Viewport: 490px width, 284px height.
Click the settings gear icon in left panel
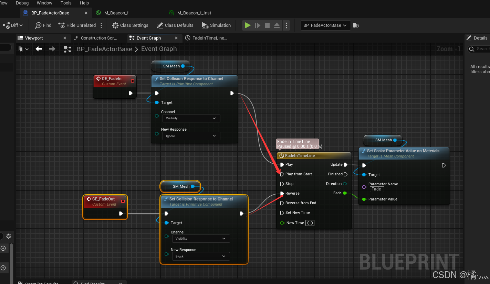[x=9, y=236]
